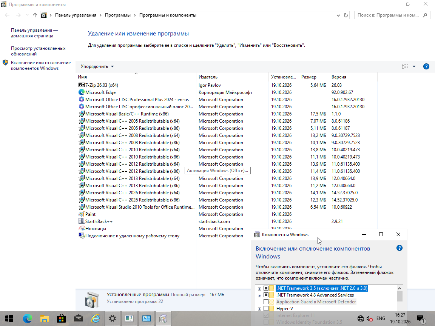The height and width of the screenshot is (326, 435).
Task: Click version cell 92.0.902.67
Action: coord(342,92)
